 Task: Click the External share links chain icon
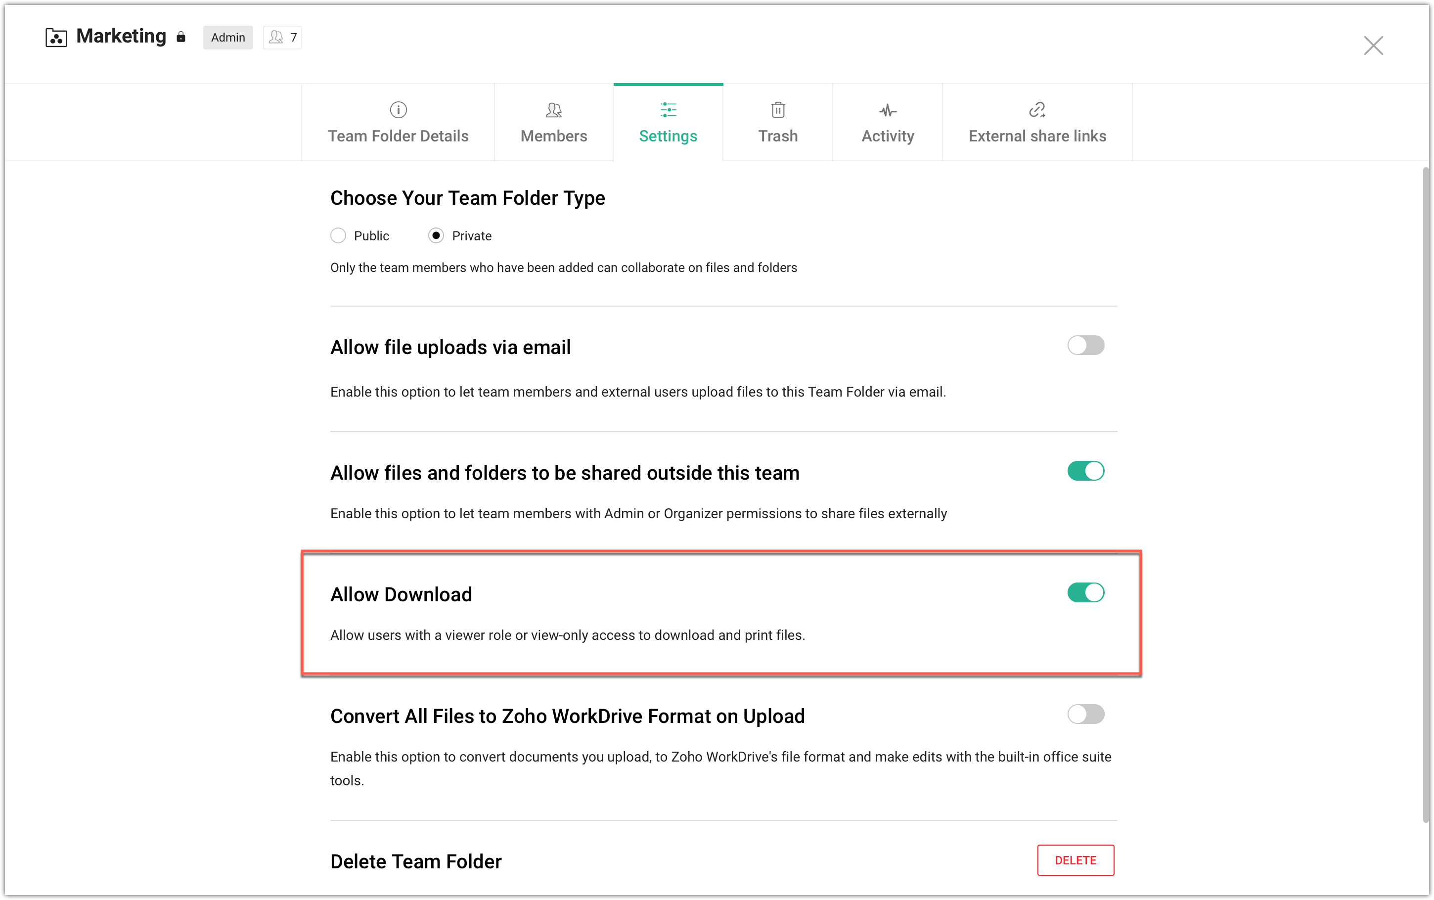point(1037,109)
